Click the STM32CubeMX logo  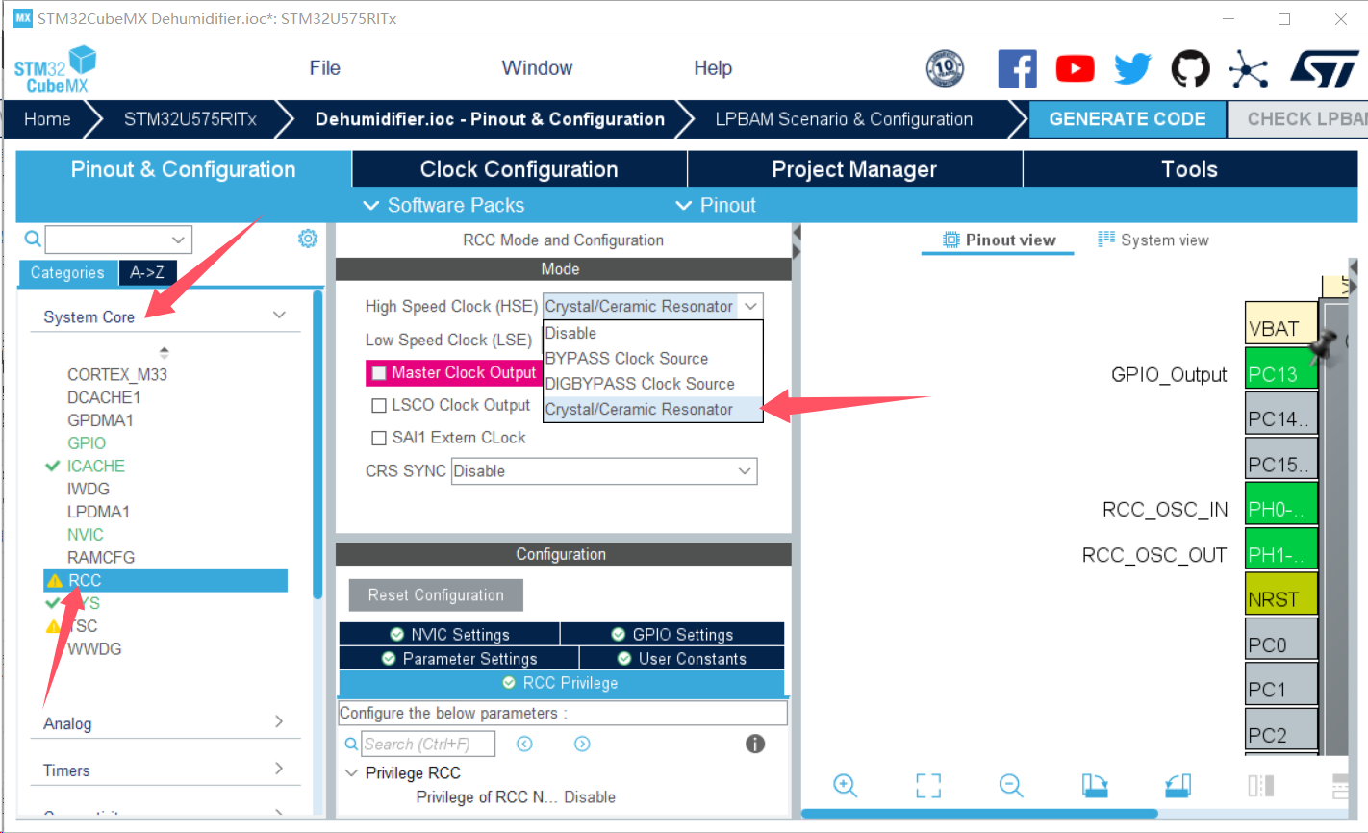pos(56,69)
